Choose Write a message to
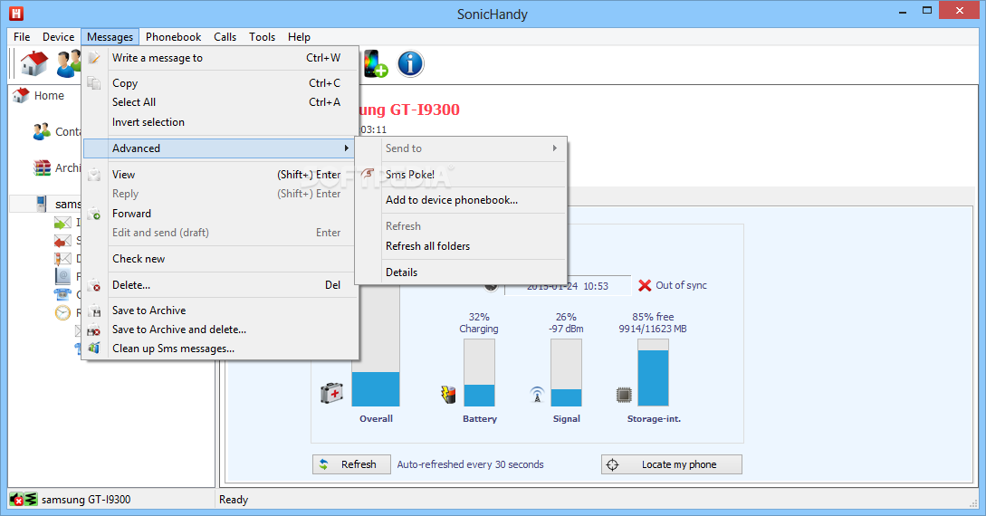986x516 pixels. click(x=220, y=58)
